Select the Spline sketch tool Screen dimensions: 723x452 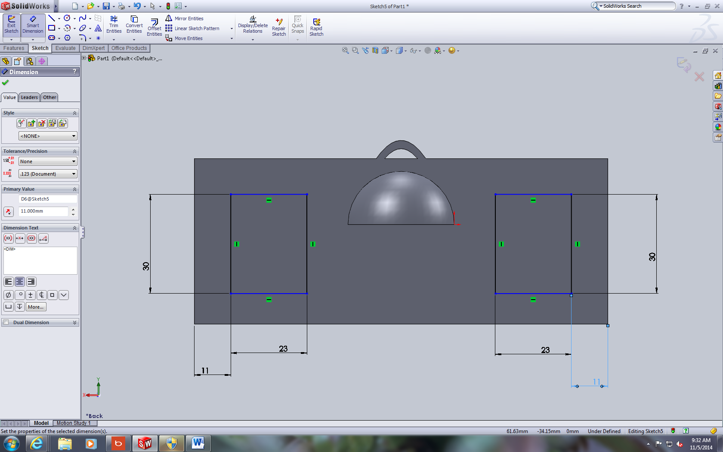pos(83,18)
